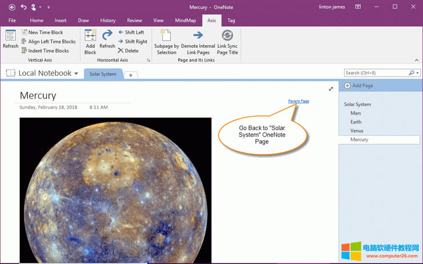Click Link Sync Page Title

227,41
